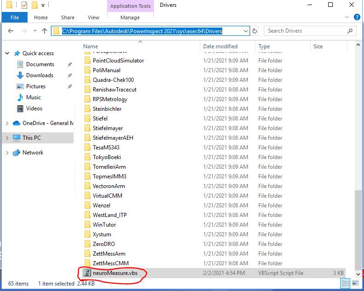
Task: Select the TomelleriArm folder icon
Action: coord(87,167)
